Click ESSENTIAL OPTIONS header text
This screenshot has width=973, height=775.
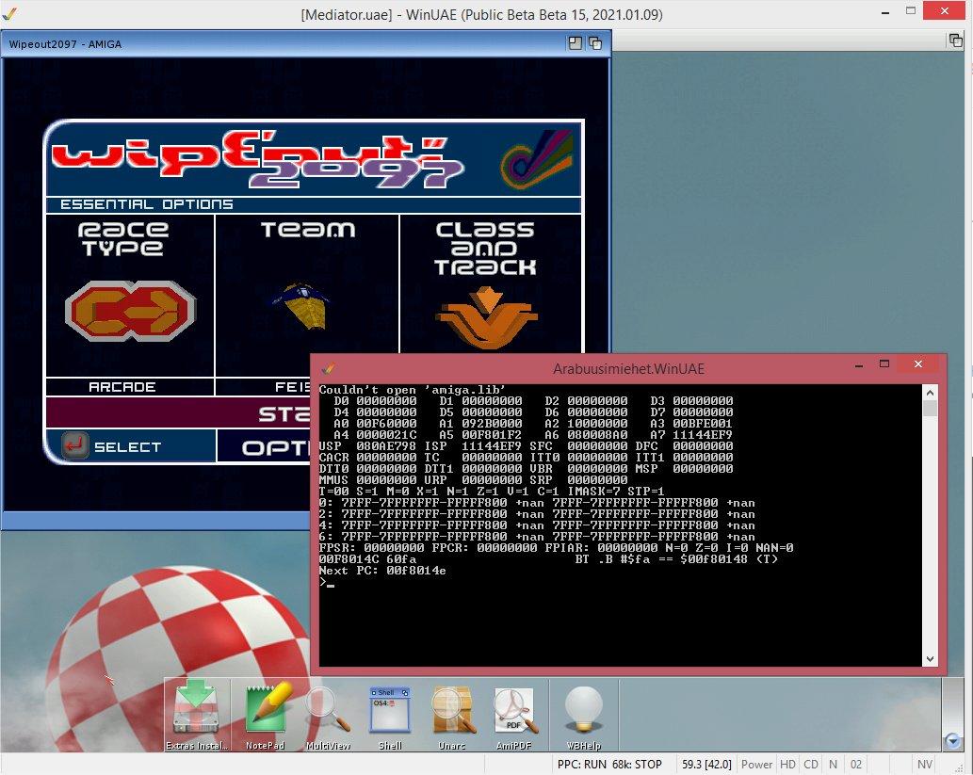146,204
